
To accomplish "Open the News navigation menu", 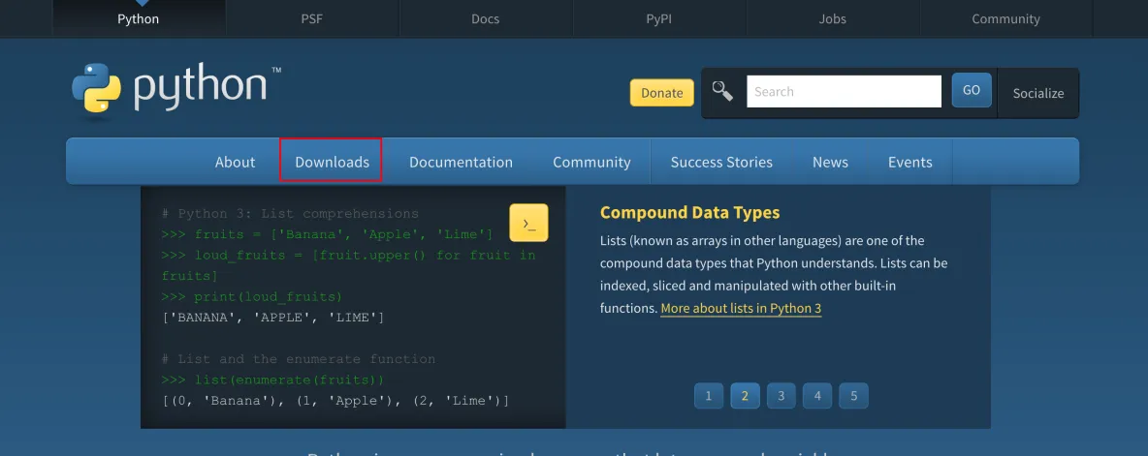I will pyautogui.click(x=830, y=162).
